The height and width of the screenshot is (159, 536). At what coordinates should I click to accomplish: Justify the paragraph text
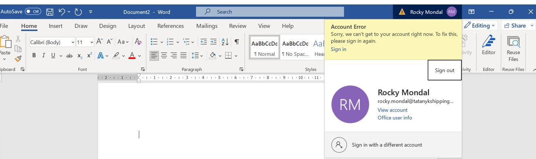[184, 56]
